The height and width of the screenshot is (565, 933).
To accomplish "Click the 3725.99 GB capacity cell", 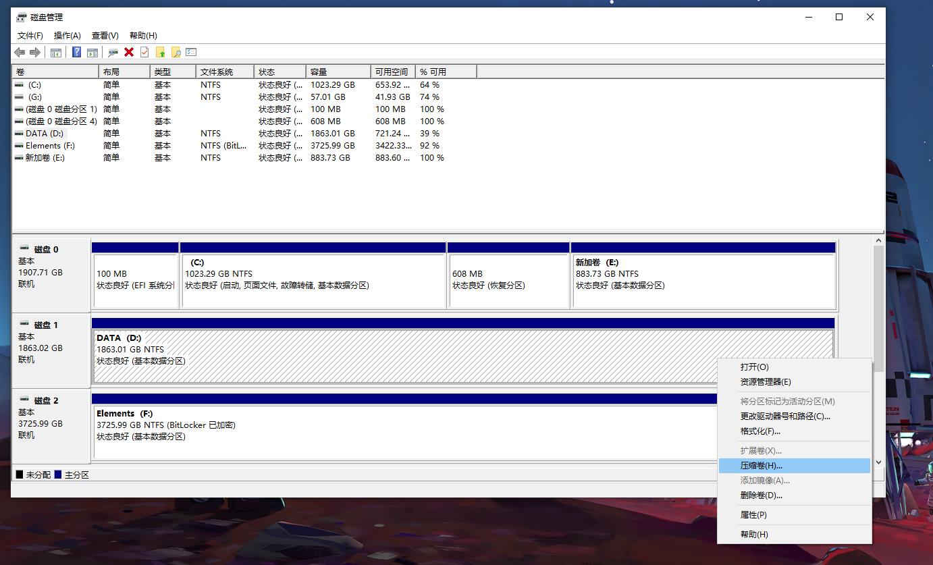I will click(333, 146).
